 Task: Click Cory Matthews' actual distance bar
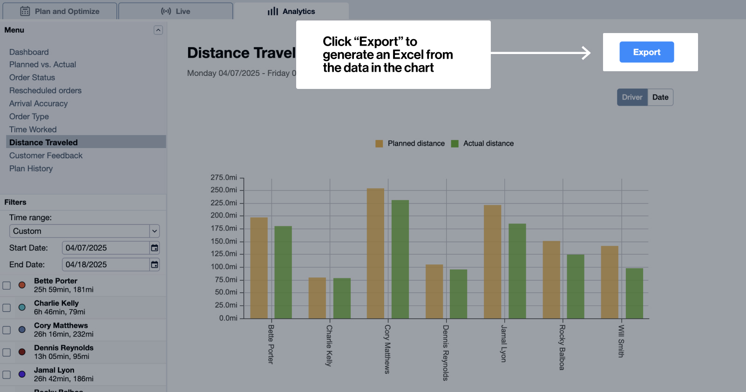pos(400,259)
